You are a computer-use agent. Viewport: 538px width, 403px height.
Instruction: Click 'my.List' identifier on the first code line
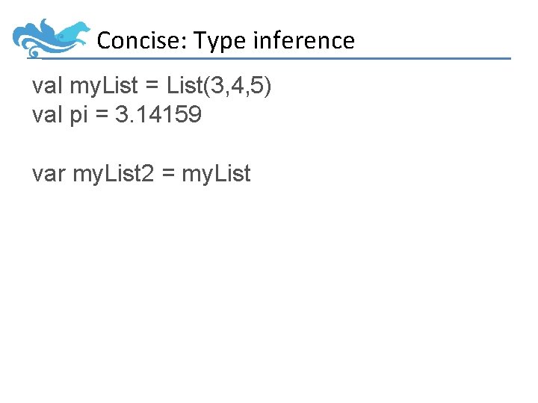coord(104,86)
